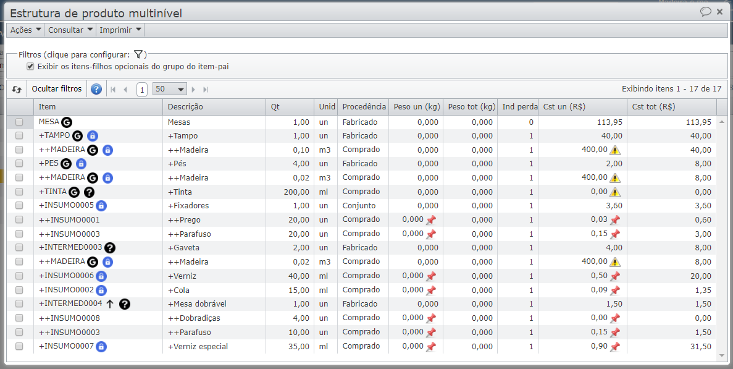Uncheck Exibir os itens-filhos opcionais checkbox
The image size is (733, 369).
pos(30,66)
